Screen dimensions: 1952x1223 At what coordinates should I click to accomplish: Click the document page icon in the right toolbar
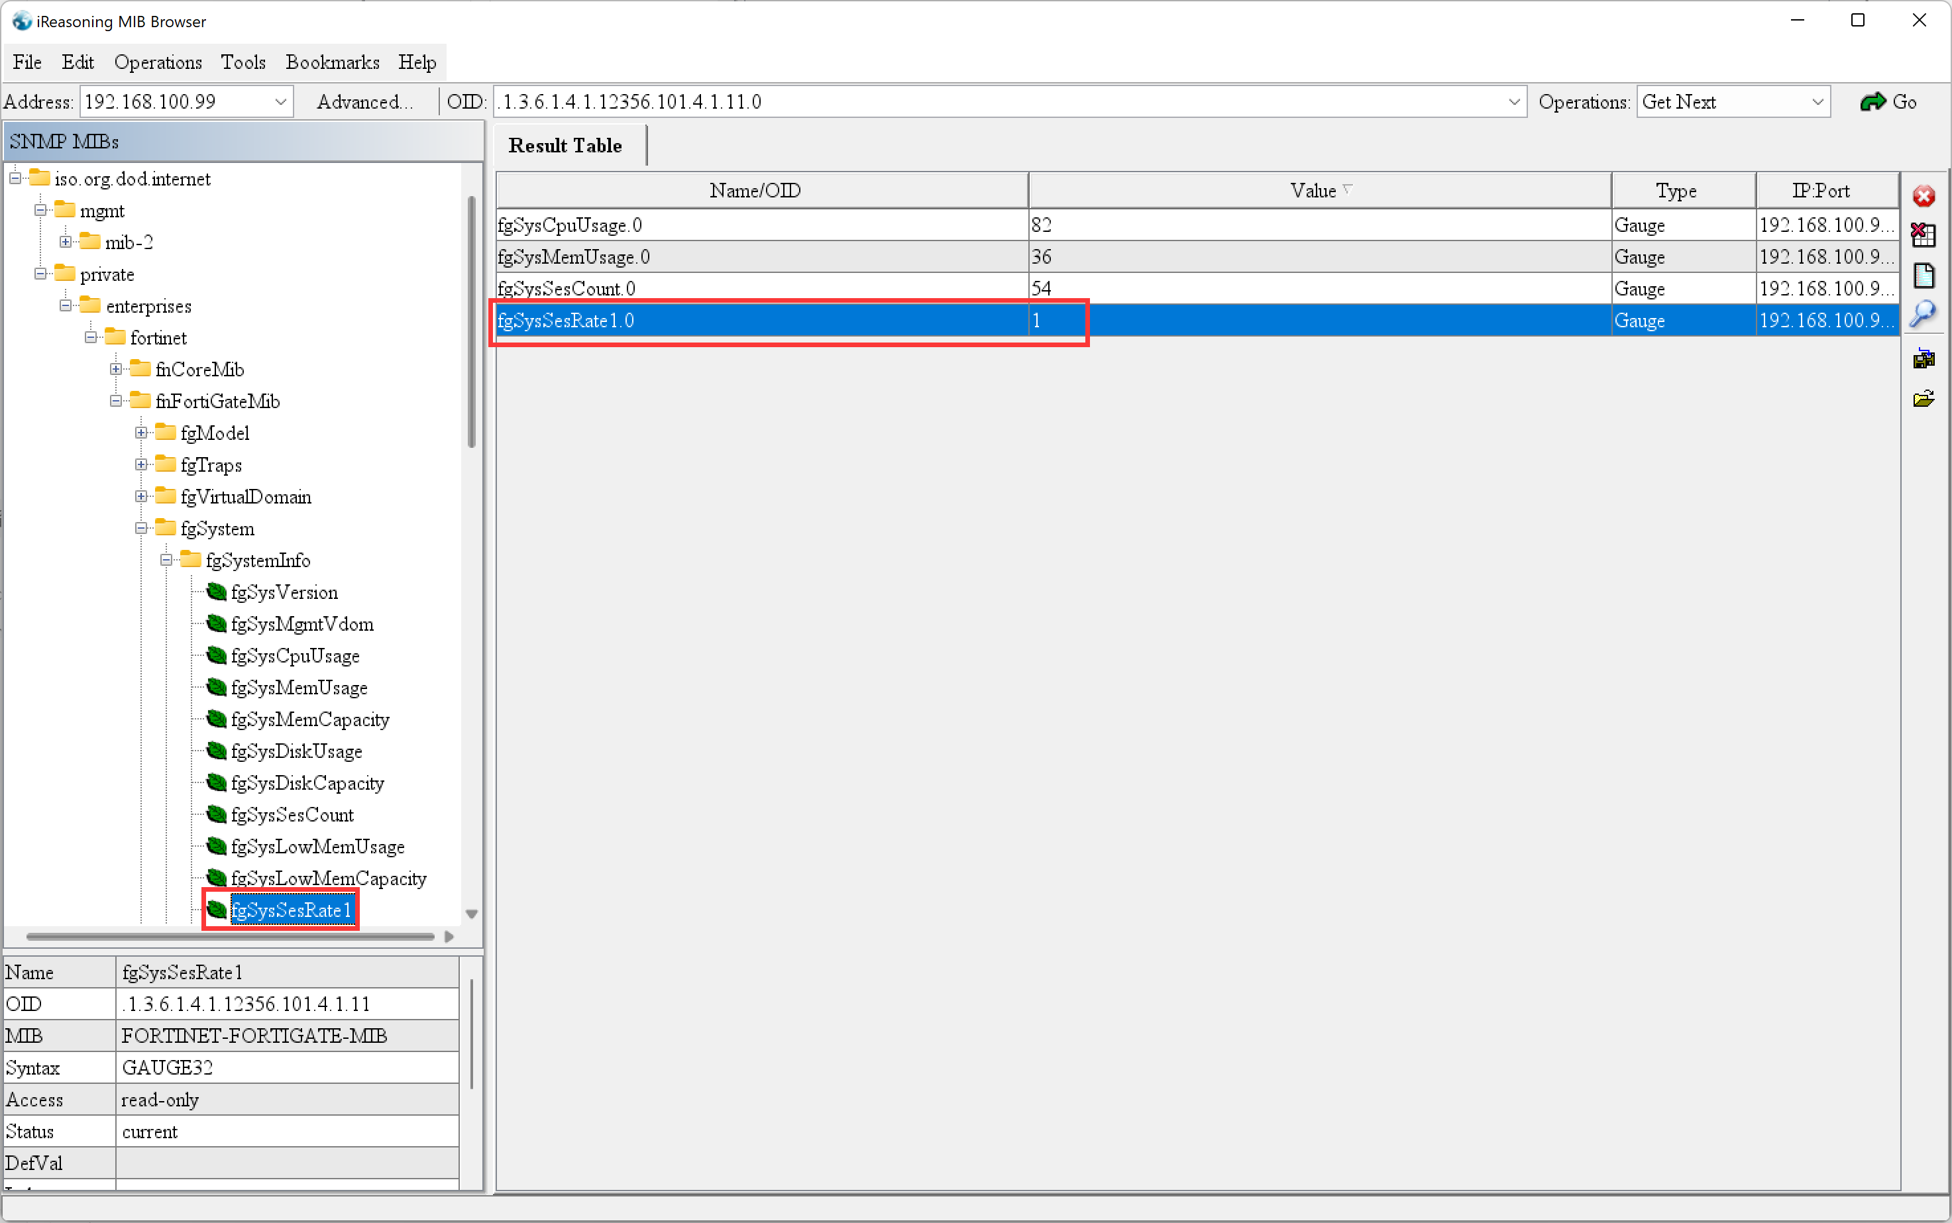(1923, 275)
